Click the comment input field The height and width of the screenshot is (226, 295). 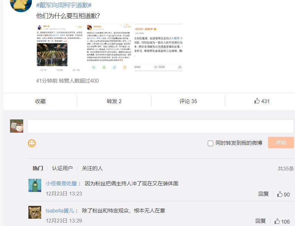tap(159, 126)
